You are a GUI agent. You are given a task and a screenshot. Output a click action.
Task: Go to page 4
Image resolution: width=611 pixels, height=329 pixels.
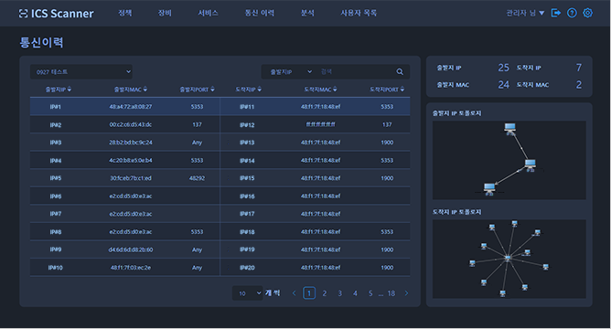tap(355, 293)
